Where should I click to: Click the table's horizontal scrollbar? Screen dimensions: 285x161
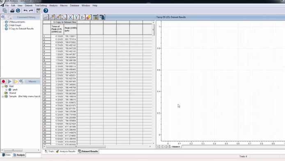point(76,147)
